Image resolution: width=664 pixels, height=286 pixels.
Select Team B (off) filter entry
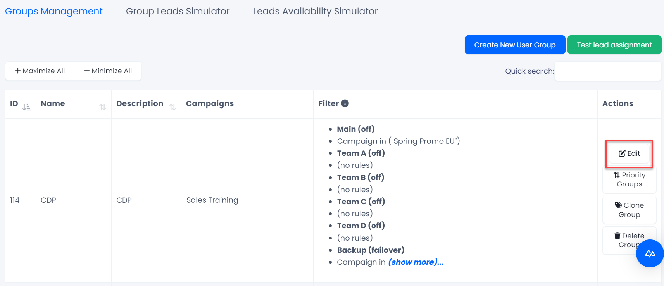[360, 177]
